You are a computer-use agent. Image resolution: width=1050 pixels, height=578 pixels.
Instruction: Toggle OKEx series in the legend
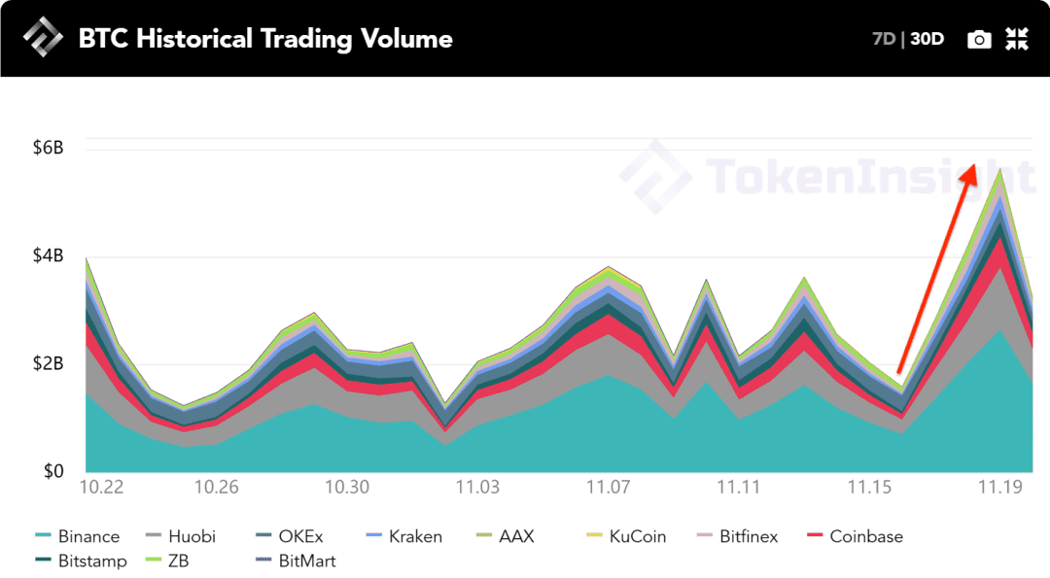tap(290, 536)
